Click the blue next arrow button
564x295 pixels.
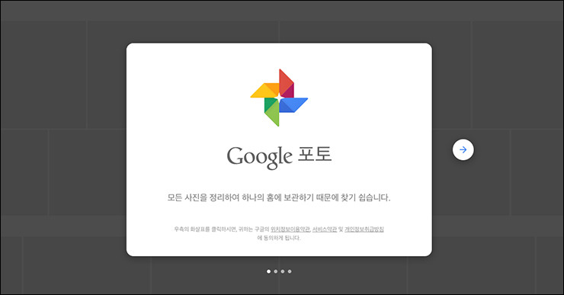463,149
